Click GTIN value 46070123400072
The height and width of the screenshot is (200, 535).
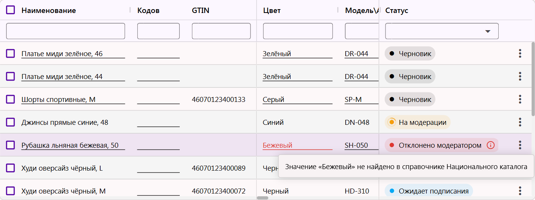coord(219,191)
